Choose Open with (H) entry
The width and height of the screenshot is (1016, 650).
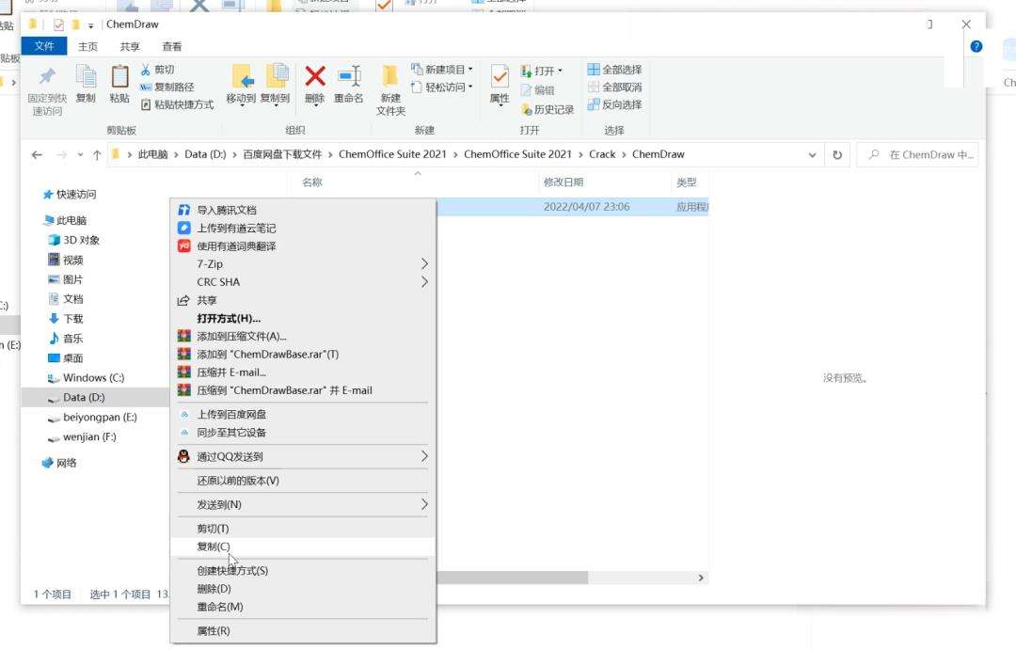(x=302, y=318)
